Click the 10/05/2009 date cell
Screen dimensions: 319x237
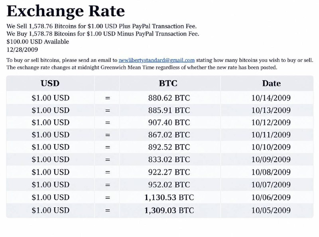(x=271, y=210)
